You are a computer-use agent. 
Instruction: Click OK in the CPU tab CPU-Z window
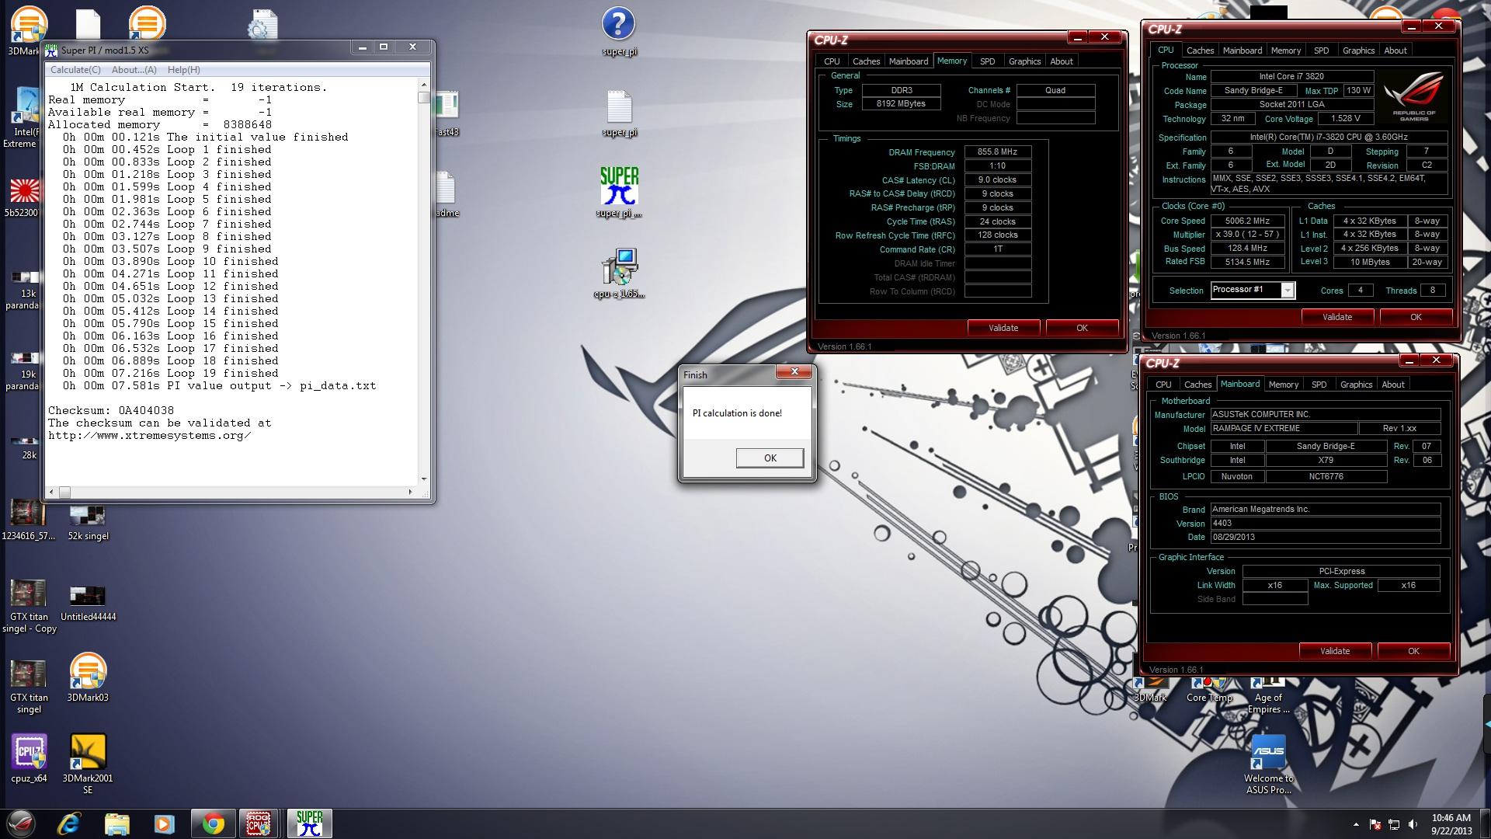[x=1416, y=317]
